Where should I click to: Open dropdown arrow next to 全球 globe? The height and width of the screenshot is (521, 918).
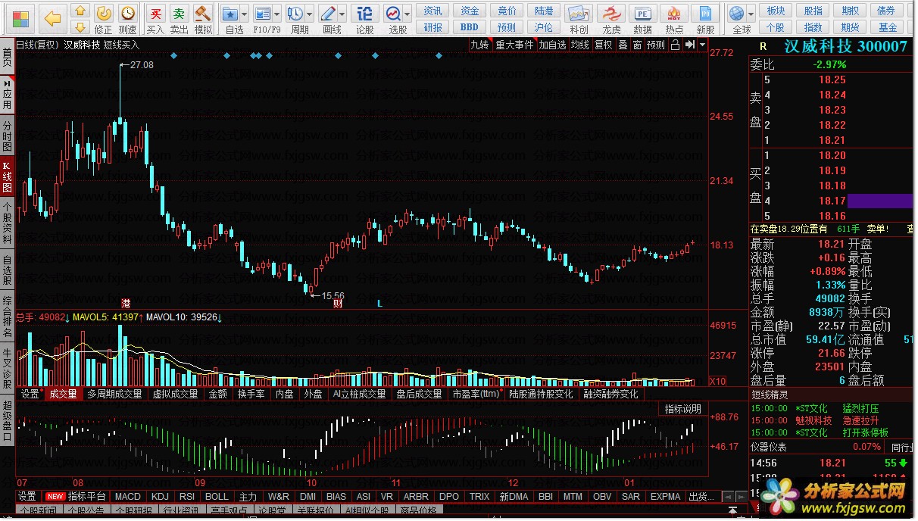click(x=750, y=14)
